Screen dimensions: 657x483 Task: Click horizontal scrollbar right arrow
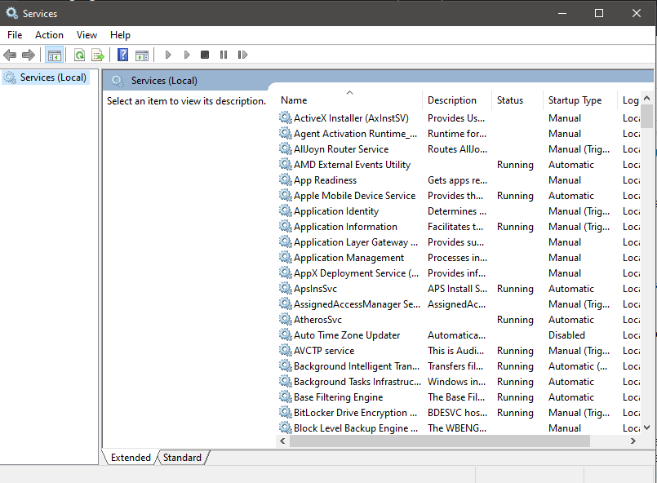tap(633, 441)
